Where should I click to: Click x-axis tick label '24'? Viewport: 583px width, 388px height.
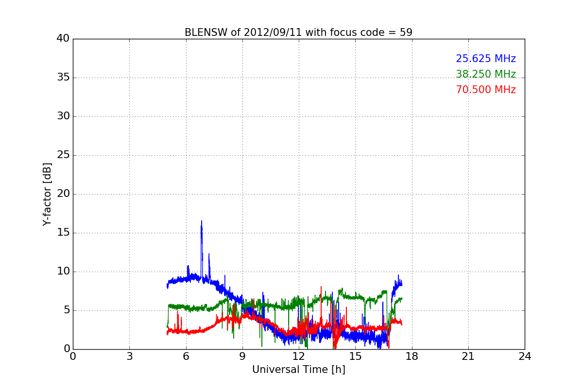coord(525,356)
